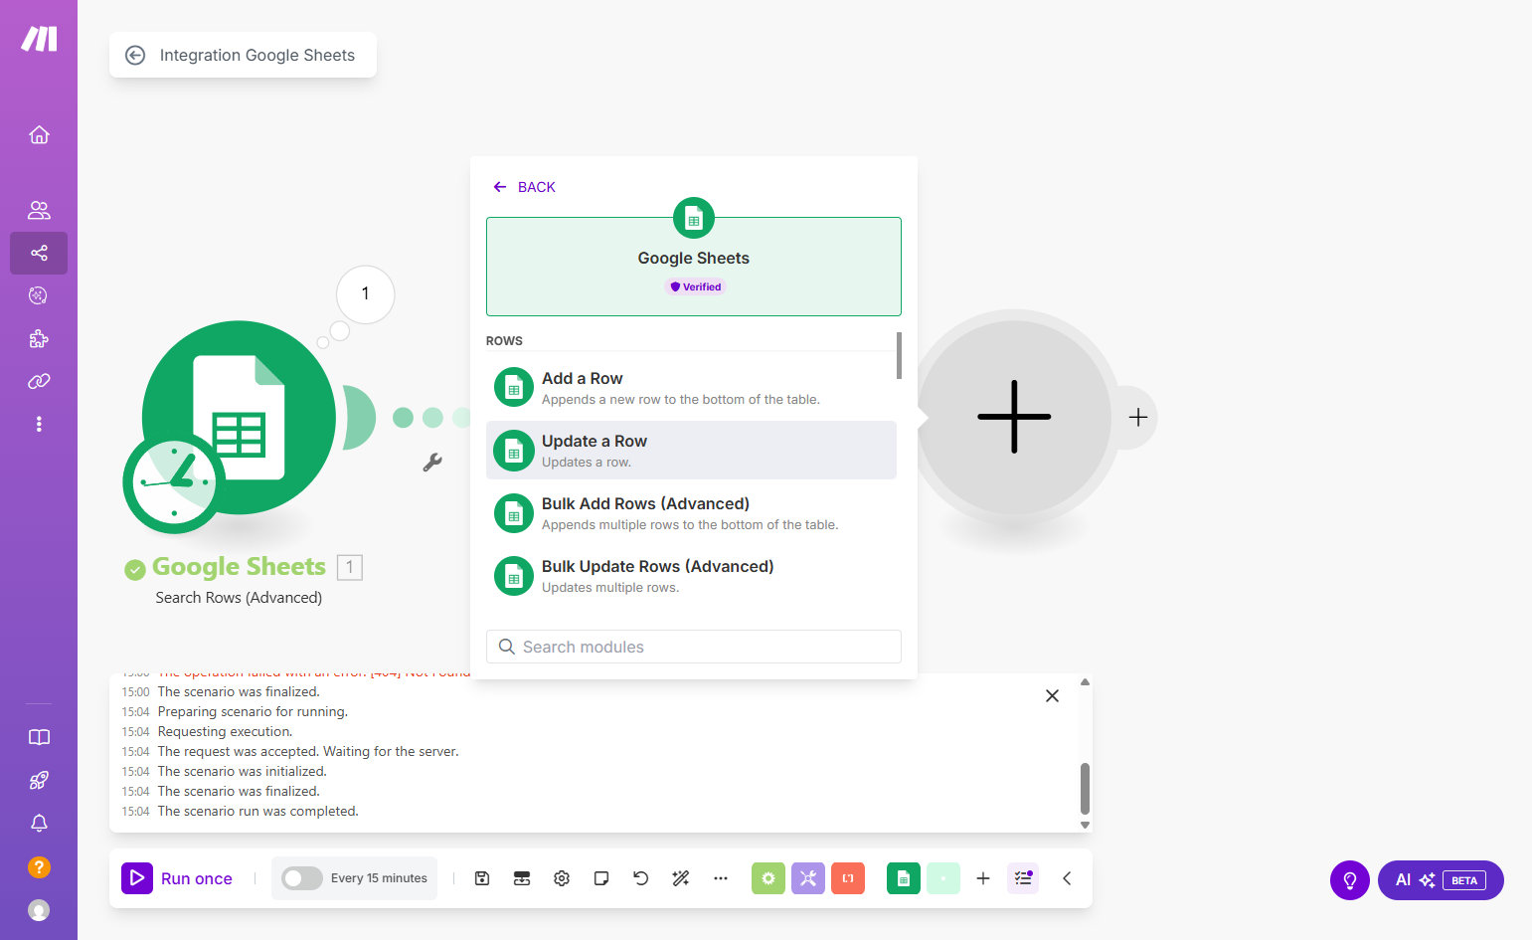This screenshot has height=940, width=1532.
Task: Open Scenario settings gear in the toolbar
Action: (x=562, y=878)
